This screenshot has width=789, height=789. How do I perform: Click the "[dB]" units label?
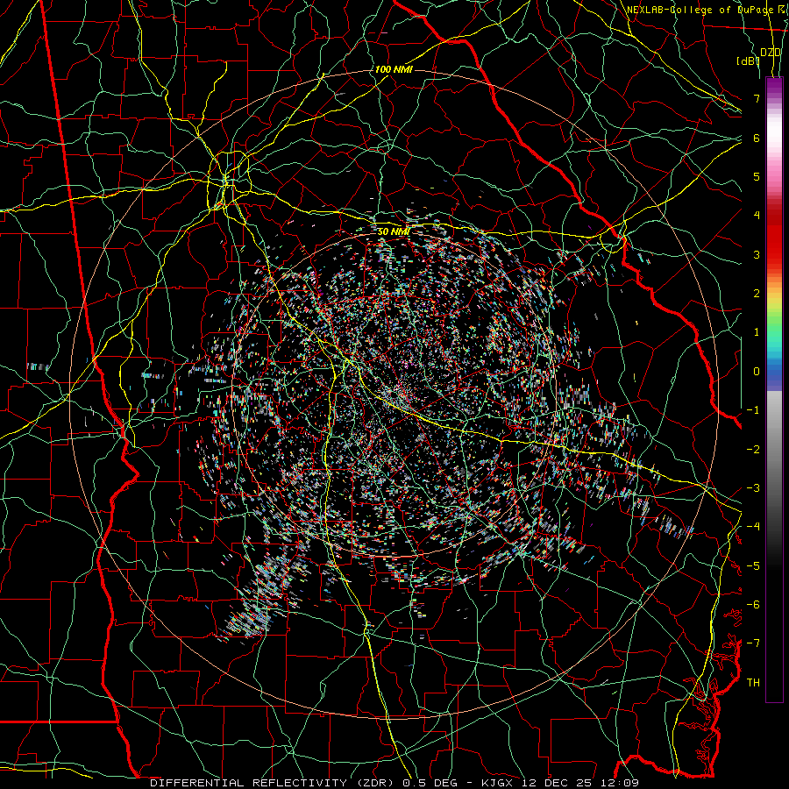(x=749, y=61)
